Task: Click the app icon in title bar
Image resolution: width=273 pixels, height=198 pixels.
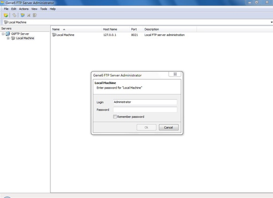Action: click(x=2, y=3)
